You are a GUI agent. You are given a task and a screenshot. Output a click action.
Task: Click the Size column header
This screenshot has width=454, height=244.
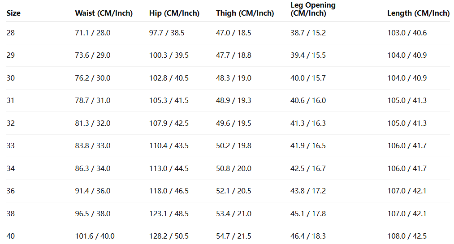[x=13, y=13]
